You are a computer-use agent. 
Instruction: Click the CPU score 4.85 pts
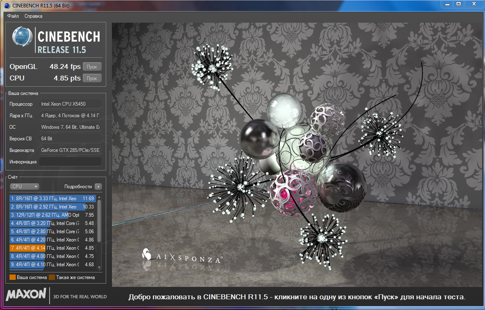click(67, 78)
